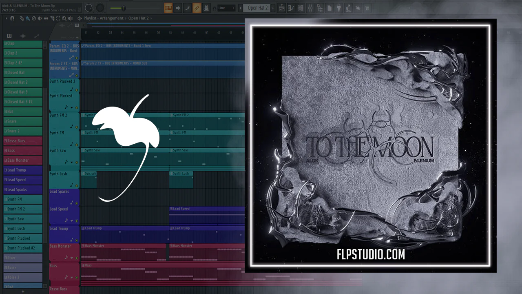Select the Closed Hat 2 pattern
522x294 pixels.
(23, 82)
